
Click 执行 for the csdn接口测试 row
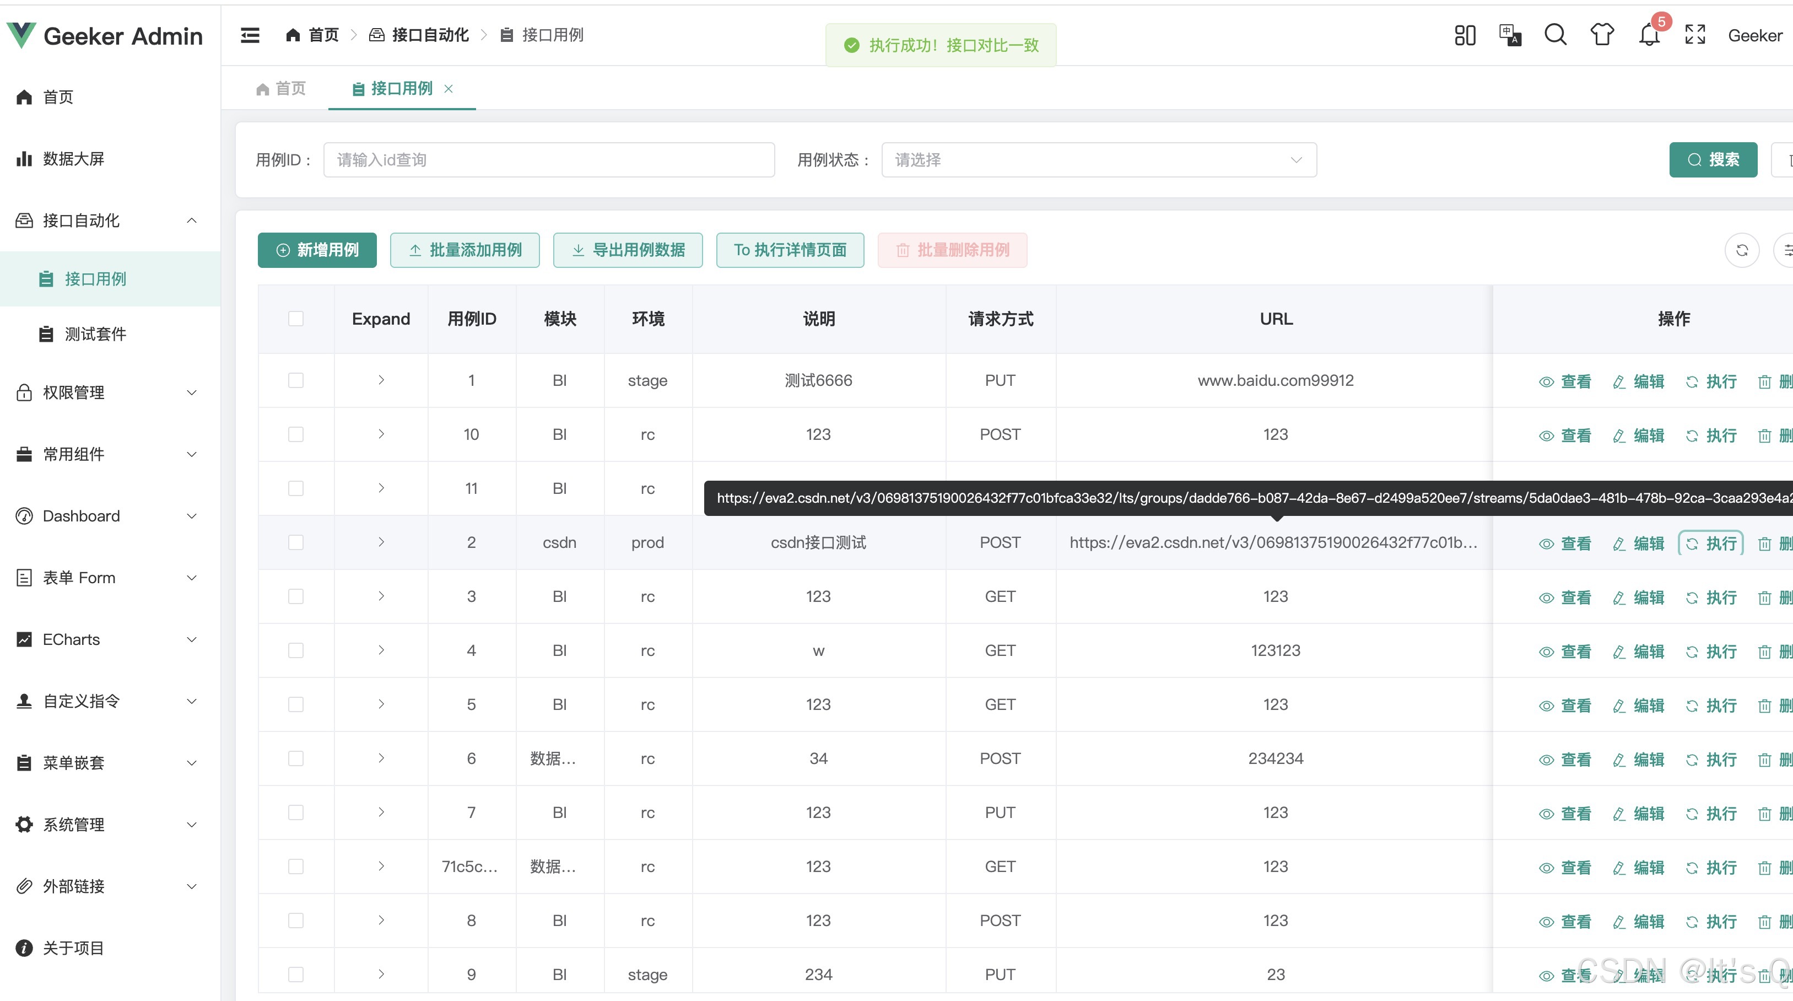[x=1711, y=543]
